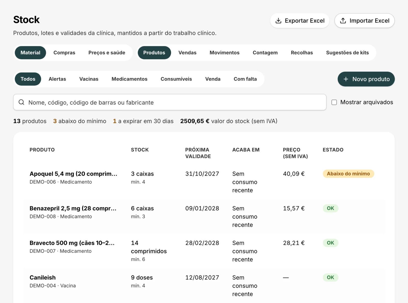Screen dimensions: 408x303
Task: Click the 31/10/2027 expiry date
Action: click(x=202, y=174)
